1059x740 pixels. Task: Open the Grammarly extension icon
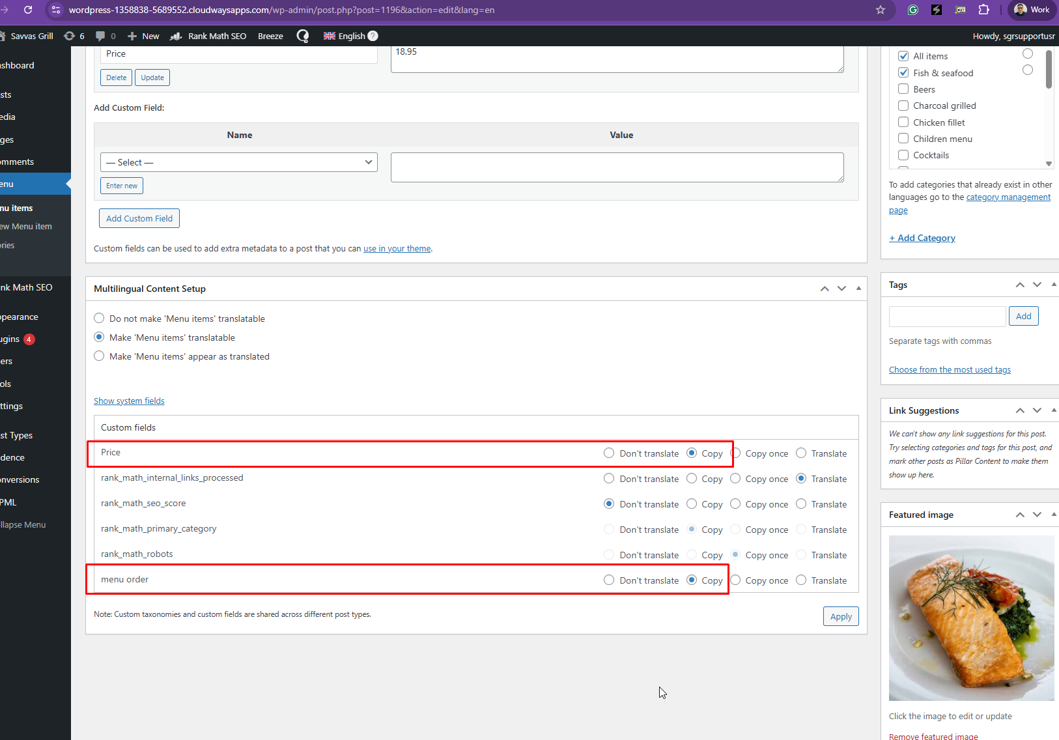point(913,10)
